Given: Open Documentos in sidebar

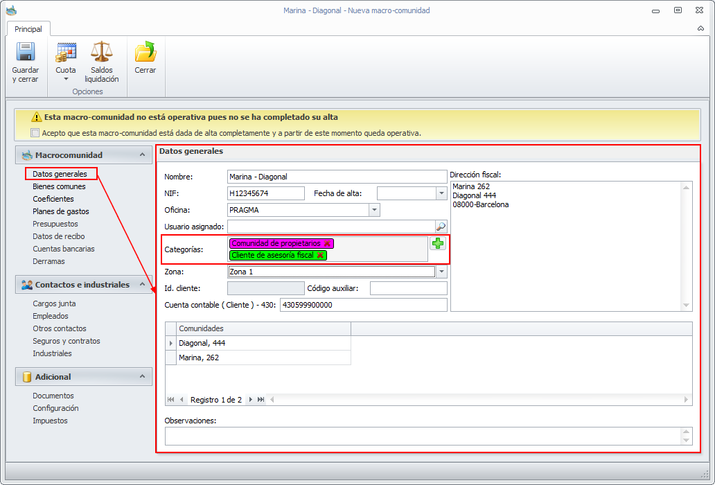Looking at the screenshot, I should 53,396.
